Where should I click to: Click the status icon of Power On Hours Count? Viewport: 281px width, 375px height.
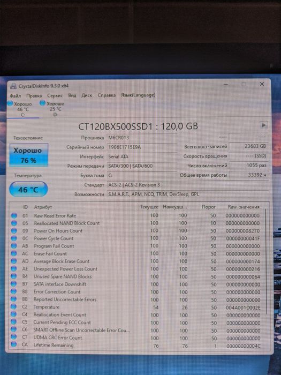[14, 231]
